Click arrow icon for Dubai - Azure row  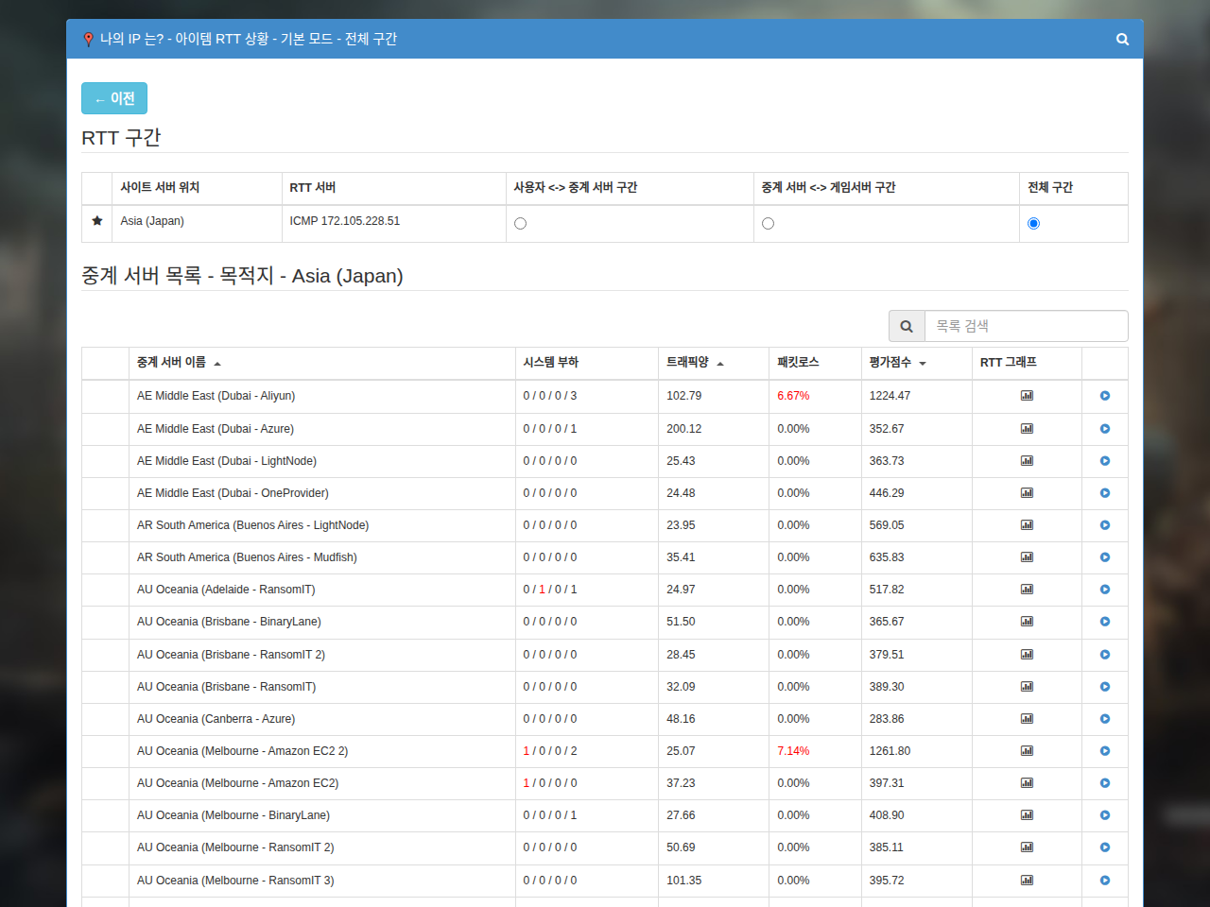coord(1105,429)
